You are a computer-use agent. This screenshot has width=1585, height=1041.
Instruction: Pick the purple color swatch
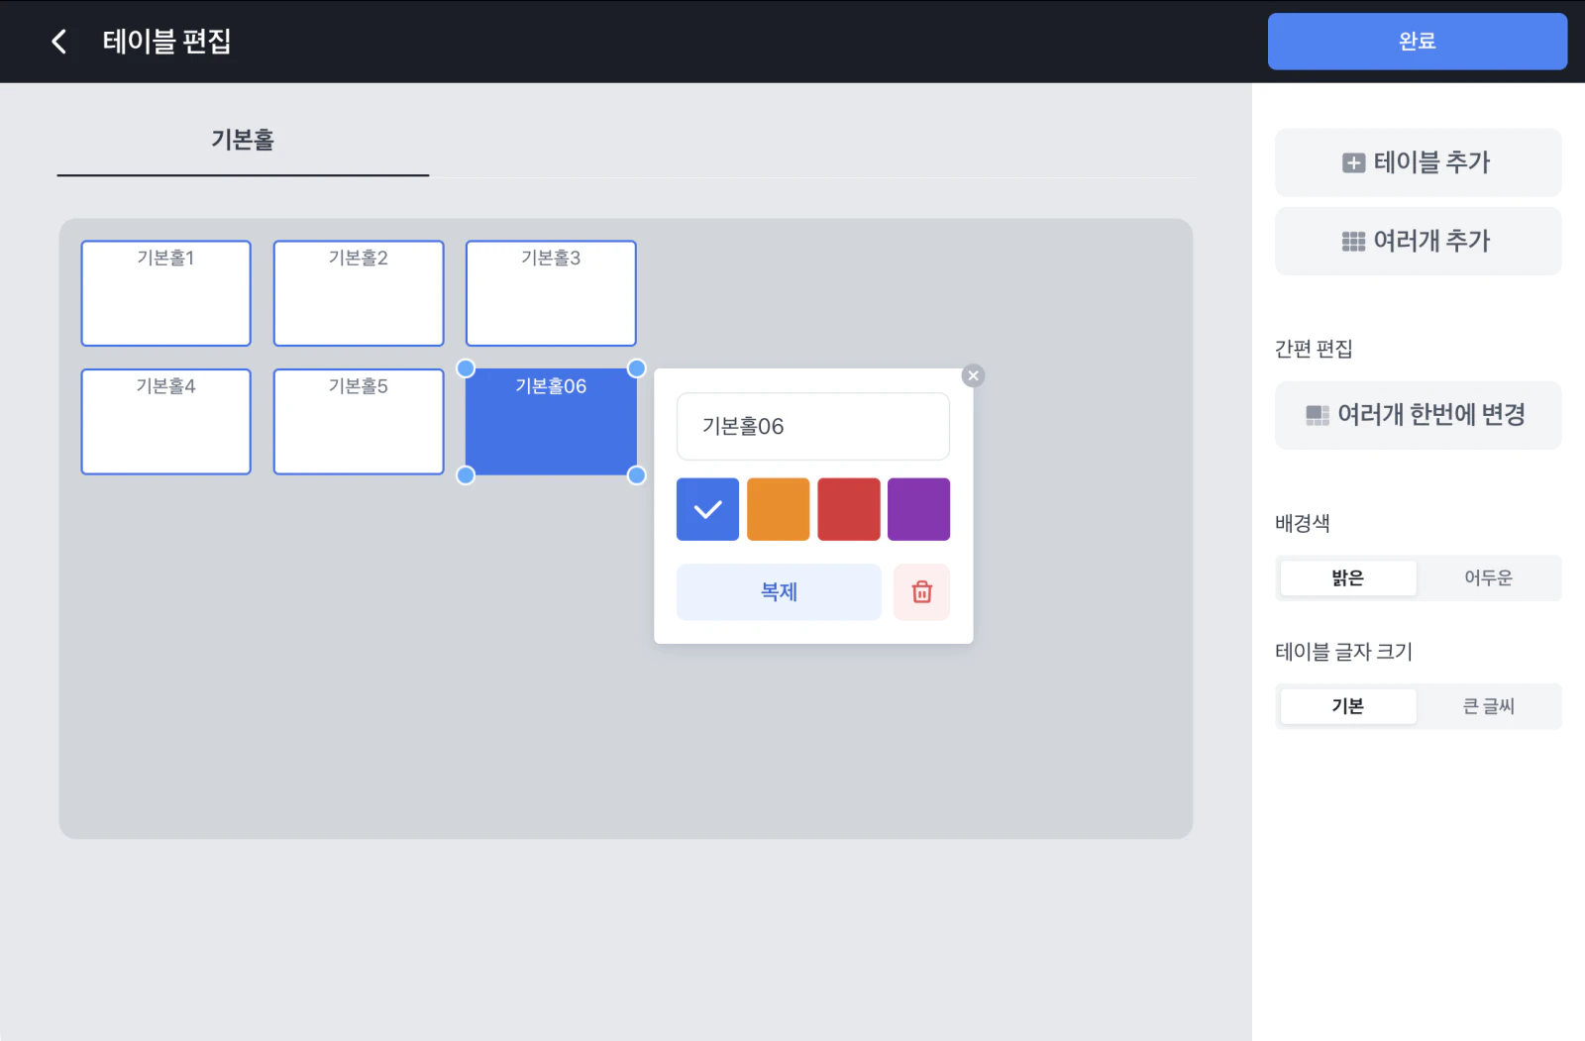click(918, 509)
